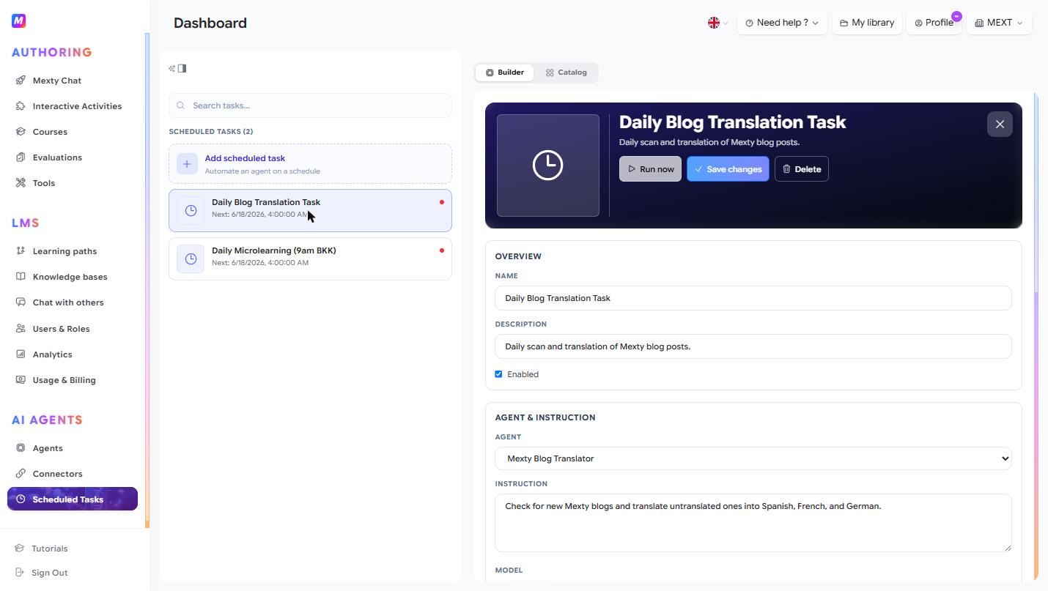Select Daily Blog Translation Task in the list

click(310, 211)
